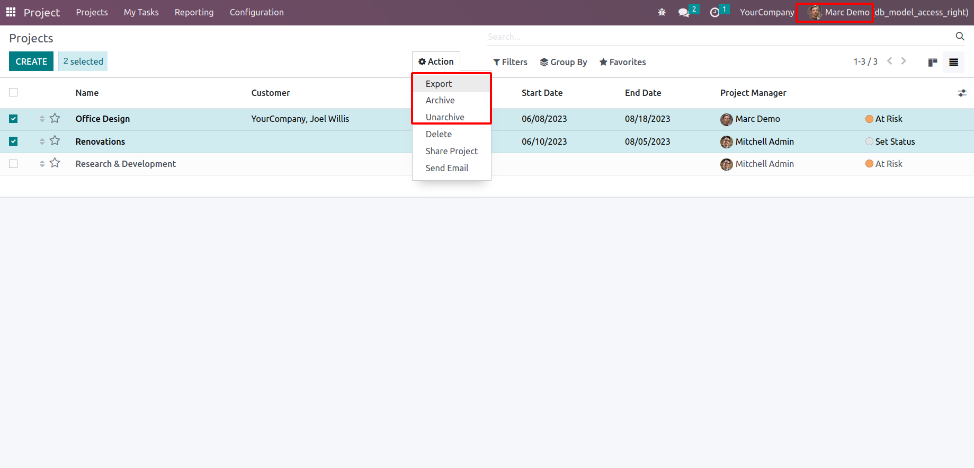Switch to Kanban view
Image resolution: width=974 pixels, height=468 pixels.
point(933,62)
